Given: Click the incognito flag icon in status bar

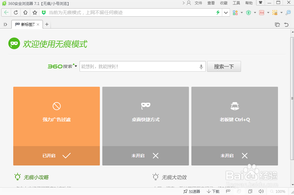Looking at the screenshot, I should [228, 191].
